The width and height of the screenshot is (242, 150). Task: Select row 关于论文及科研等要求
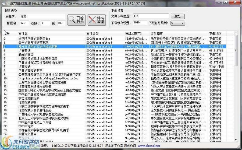pyautogui.click(x=115, y=43)
